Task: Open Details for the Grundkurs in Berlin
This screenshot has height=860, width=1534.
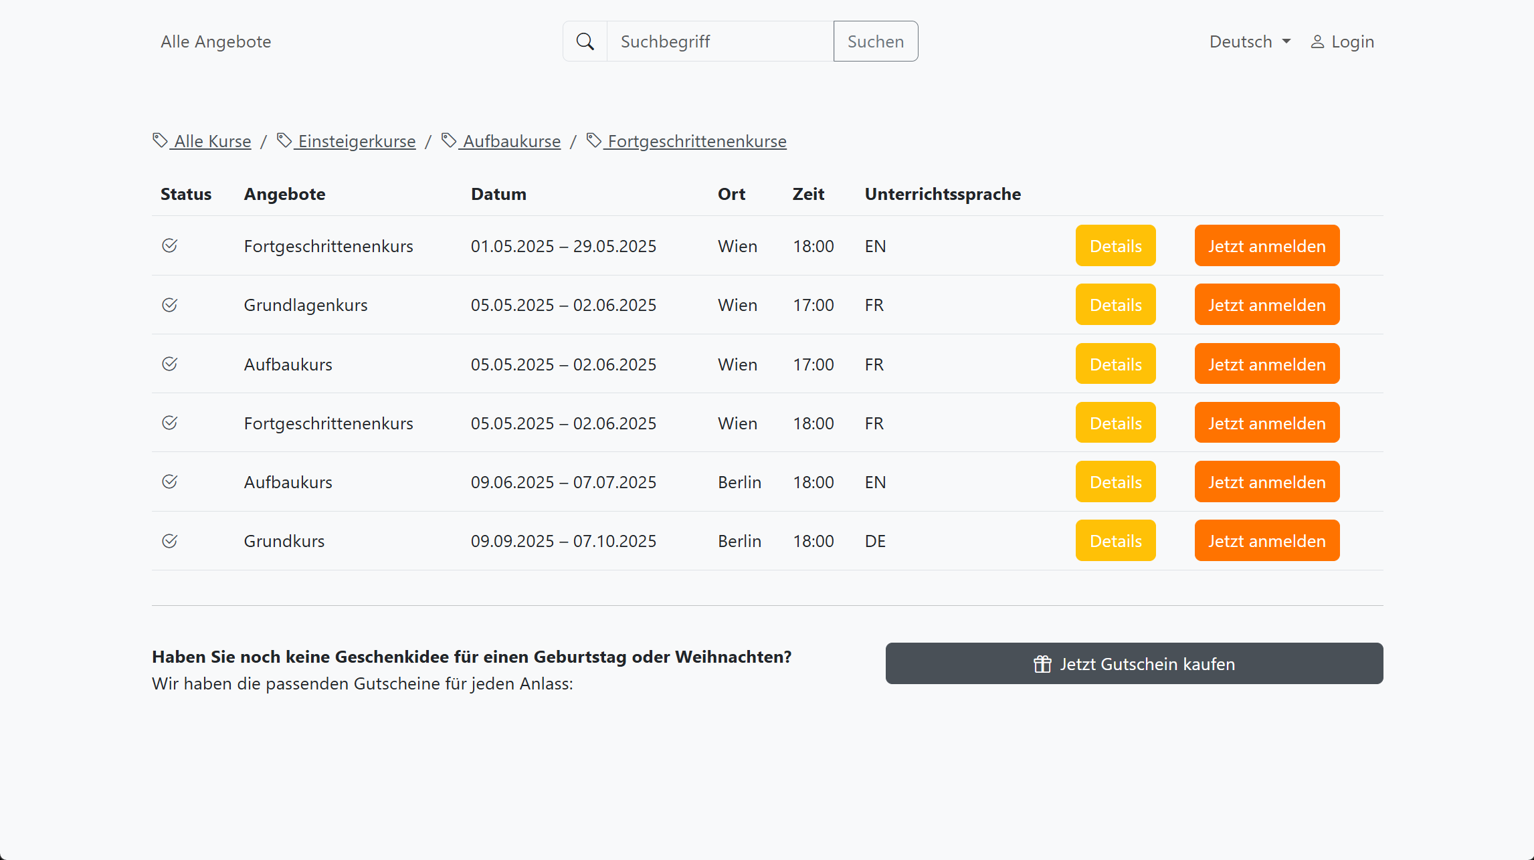Action: click(1115, 540)
